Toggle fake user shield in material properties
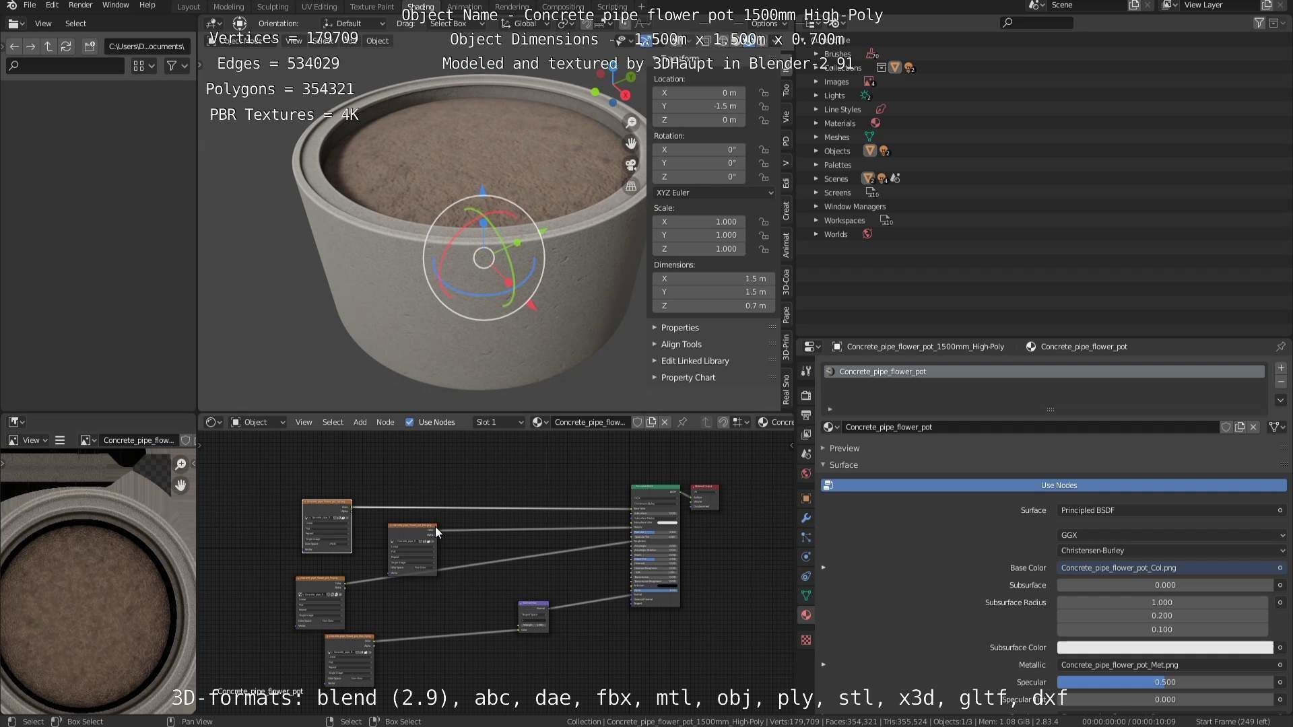 tap(1226, 427)
